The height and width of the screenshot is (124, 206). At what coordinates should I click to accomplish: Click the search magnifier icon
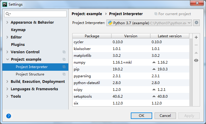8,14
